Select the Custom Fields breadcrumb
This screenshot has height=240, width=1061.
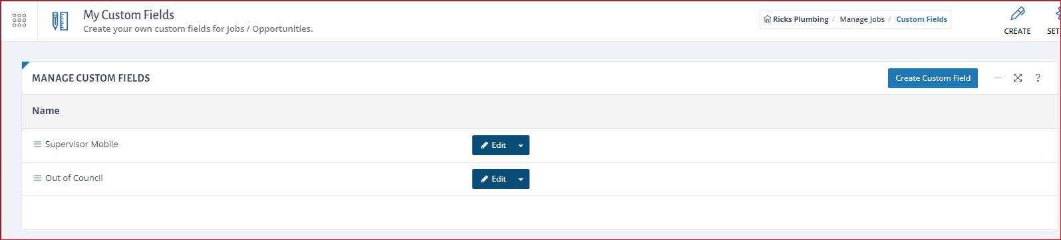[x=921, y=19]
